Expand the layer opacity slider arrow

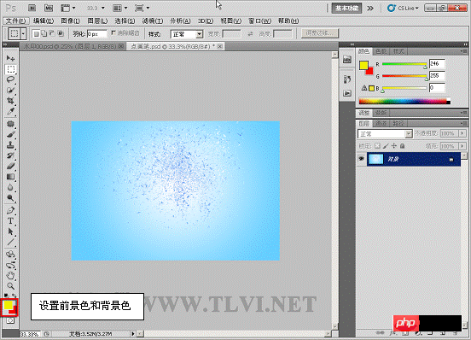click(x=462, y=133)
